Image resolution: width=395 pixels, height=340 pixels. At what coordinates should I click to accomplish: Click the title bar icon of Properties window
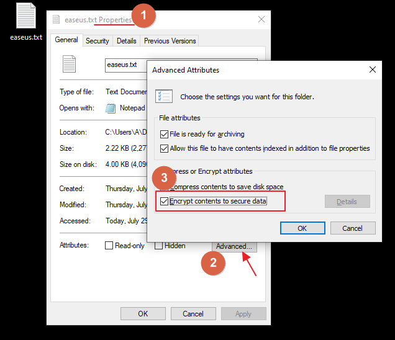click(57, 20)
